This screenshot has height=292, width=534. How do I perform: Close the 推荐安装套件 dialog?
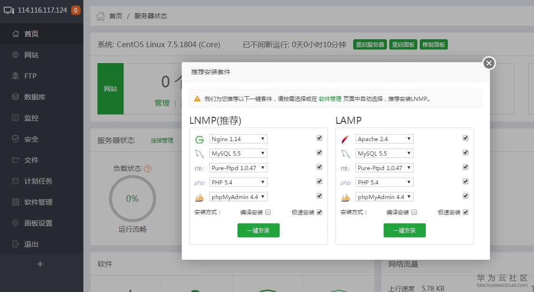click(489, 63)
